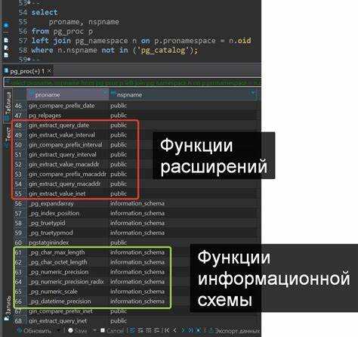Select cell _pg_index_position
The height and width of the screenshot is (337, 358).
[x=54, y=213]
